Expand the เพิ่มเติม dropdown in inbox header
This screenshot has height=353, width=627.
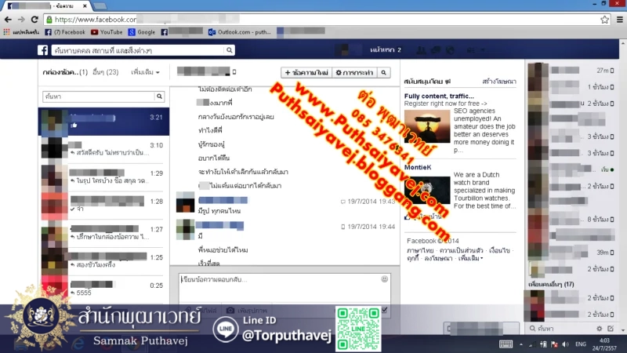145,72
